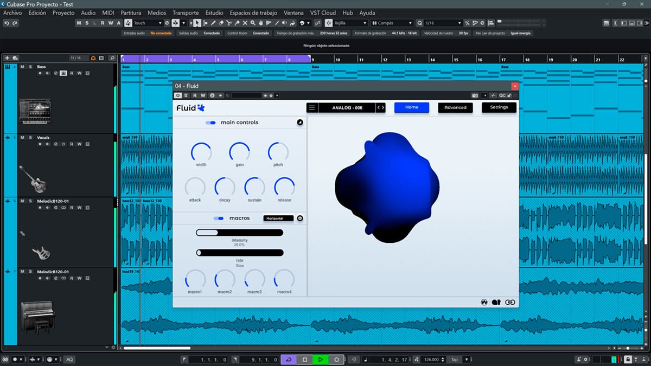Click the transport Play button
The image size is (651, 366).
click(x=321, y=359)
